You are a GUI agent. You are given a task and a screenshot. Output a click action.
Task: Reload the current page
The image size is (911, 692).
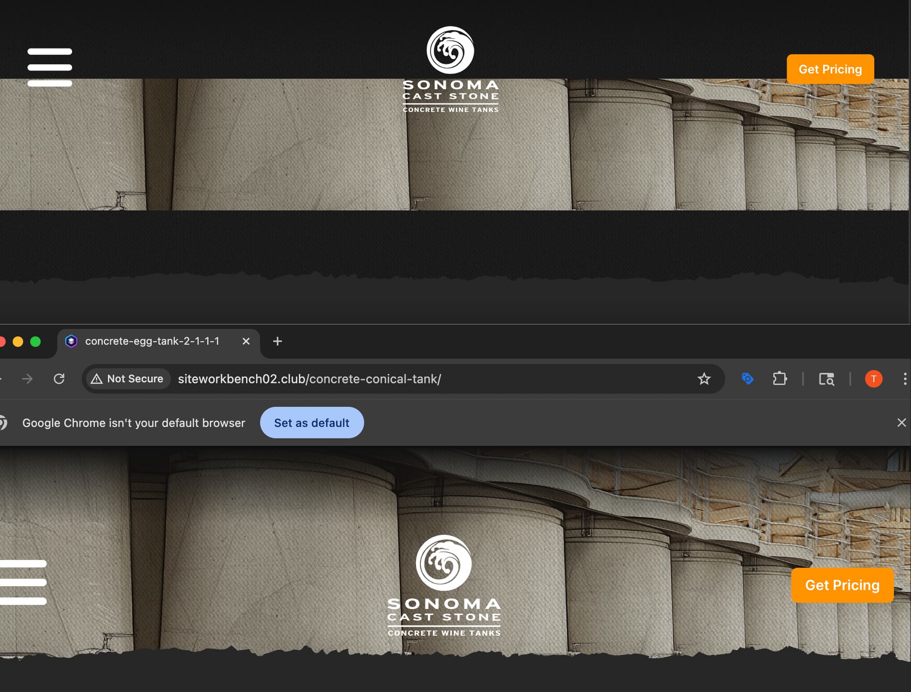pyautogui.click(x=59, y=379)
